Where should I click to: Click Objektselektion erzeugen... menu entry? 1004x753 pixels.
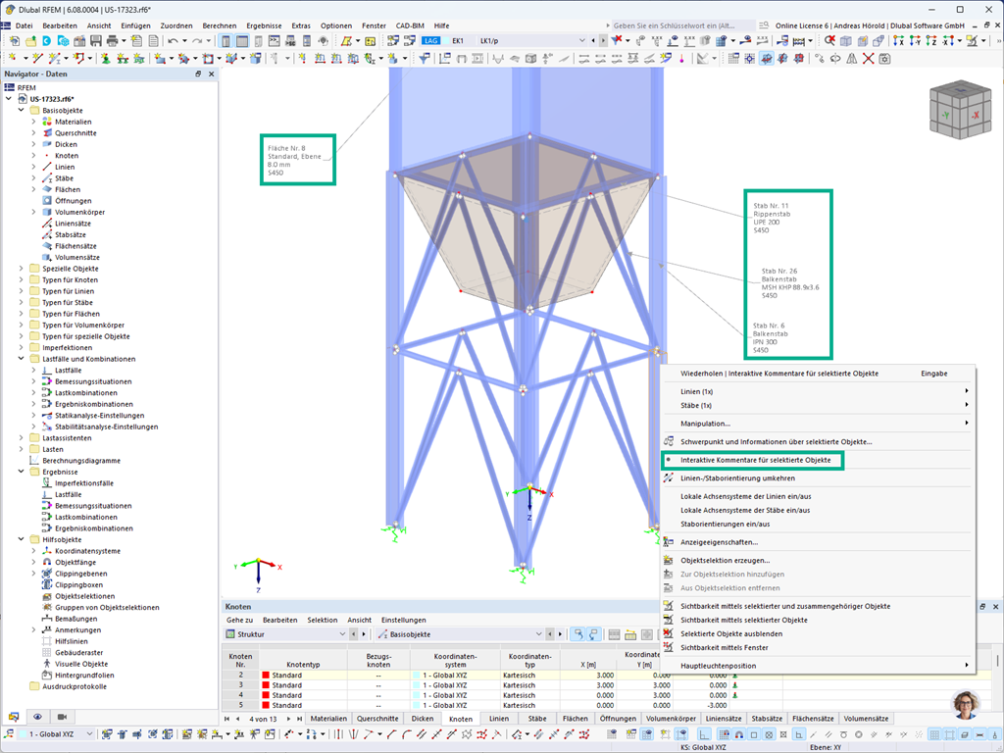point(725,560)
